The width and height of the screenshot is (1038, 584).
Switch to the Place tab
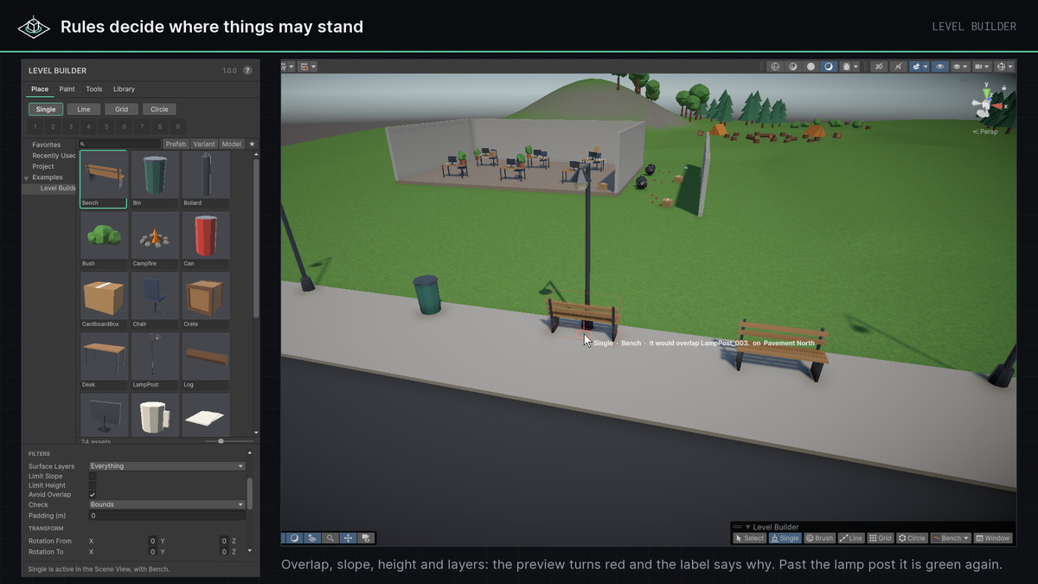click(40, 89)
